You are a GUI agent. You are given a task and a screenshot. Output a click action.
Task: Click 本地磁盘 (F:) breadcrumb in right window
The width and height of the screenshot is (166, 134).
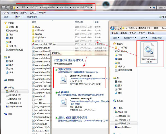click(144, 28)
